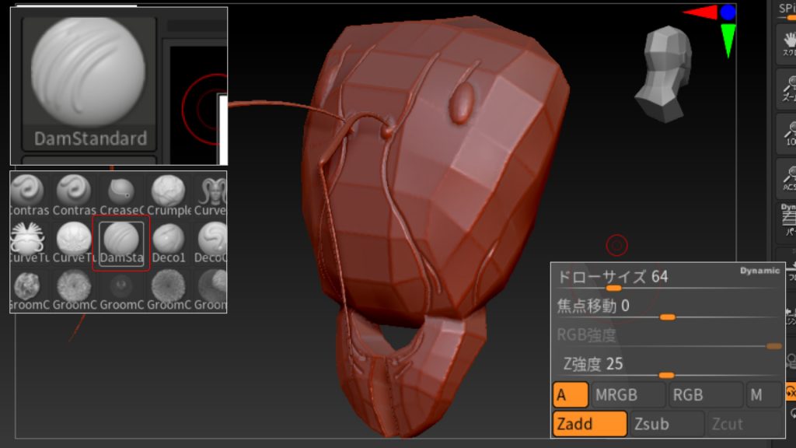Toggle Zadd sculpting mode
Image resolution: width=796 pixels, height=448 pixels.
click(x=589, y=423)
